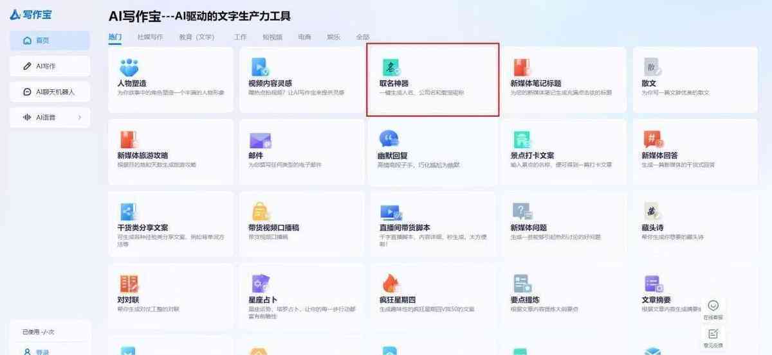Open AI聊天机器人 in the sidebar
Viewport: 772px width, 355px height.
pyautogui.click(x=50, y=92)
